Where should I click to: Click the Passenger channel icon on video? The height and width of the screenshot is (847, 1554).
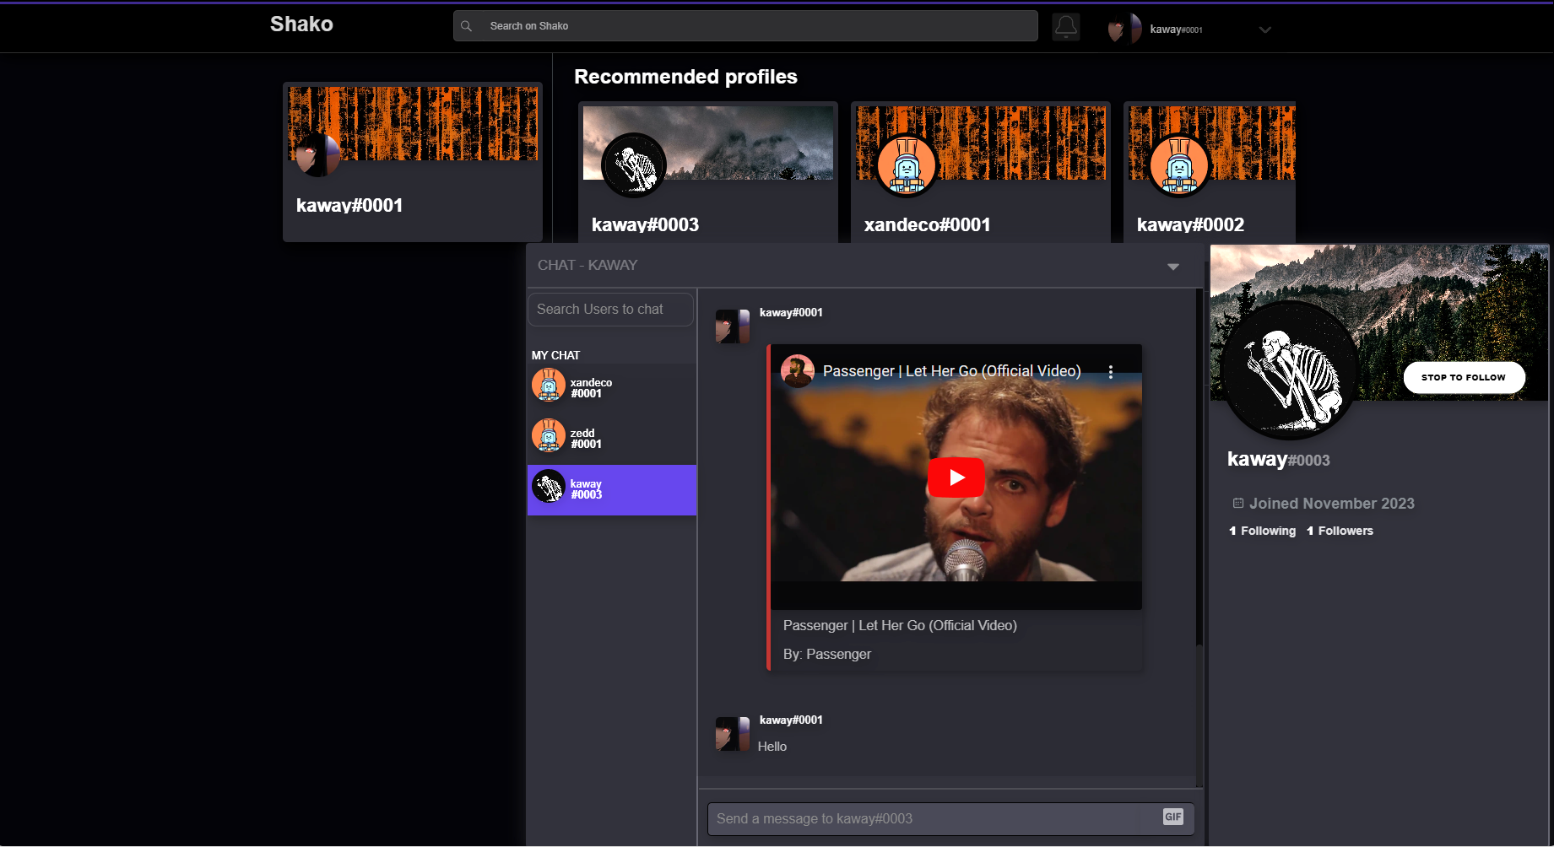point(797,370)
